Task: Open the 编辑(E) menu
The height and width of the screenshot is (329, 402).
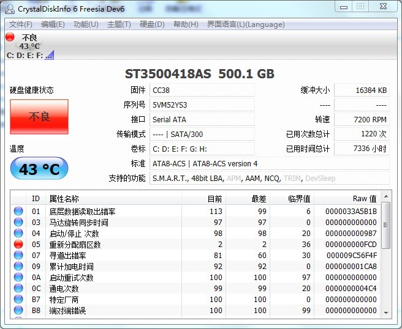Action: coord(53,24)
